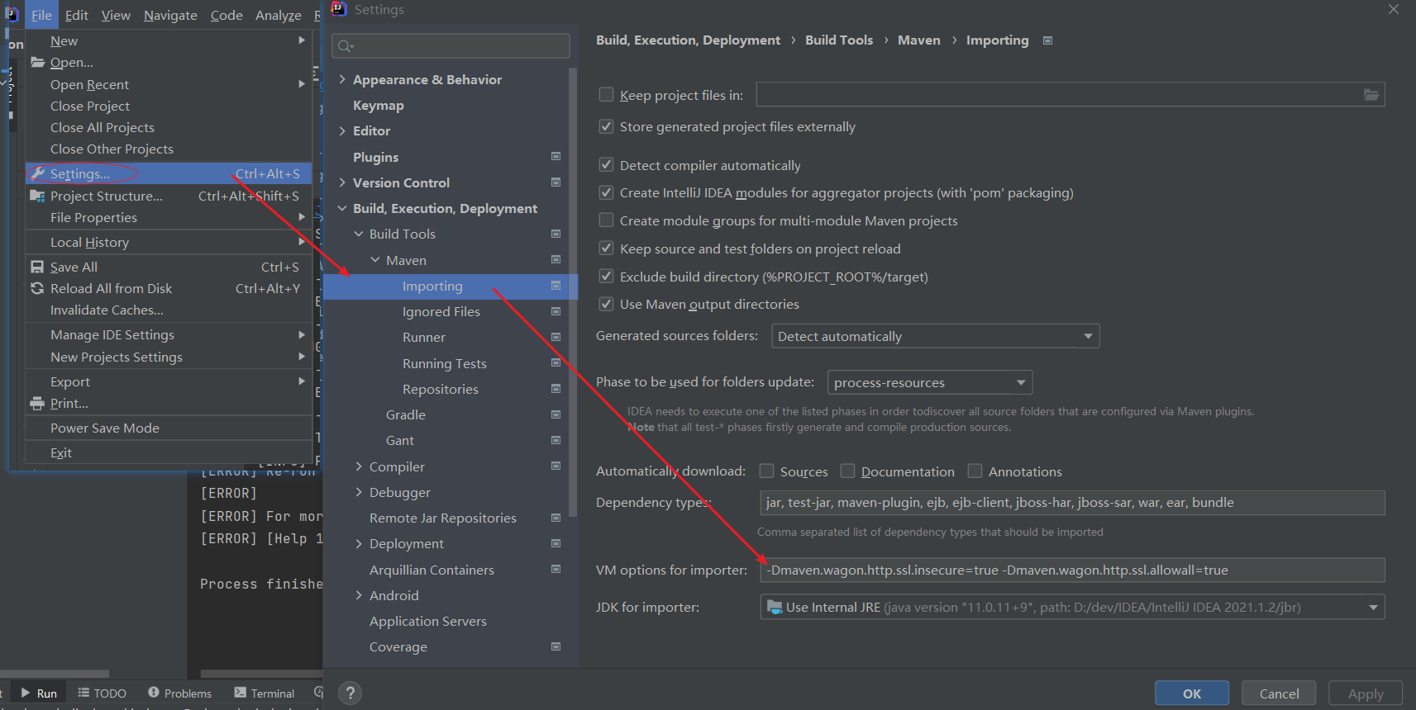Click the project-level icon on Running Tests row
Screen dimensions: 1416x710
click(555, 362)
